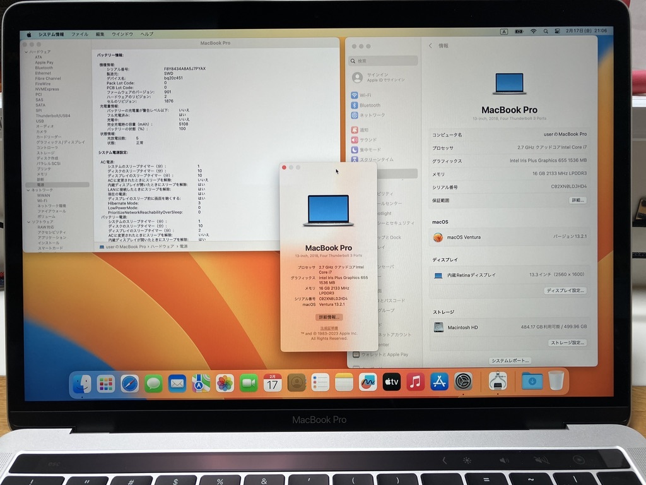Open the Trash in the Dock
This screenshot has height=485, width=646.
(556, 380)
